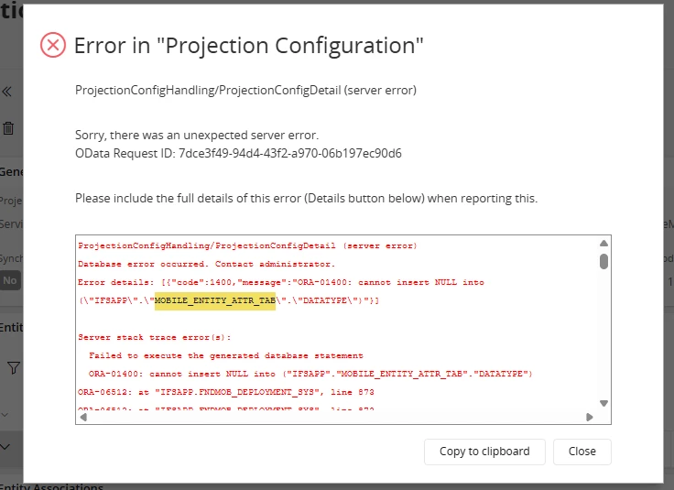Collapse the panel with double chevron icon
This screenshot has width=674, height=490.
(x=7, y=92)
